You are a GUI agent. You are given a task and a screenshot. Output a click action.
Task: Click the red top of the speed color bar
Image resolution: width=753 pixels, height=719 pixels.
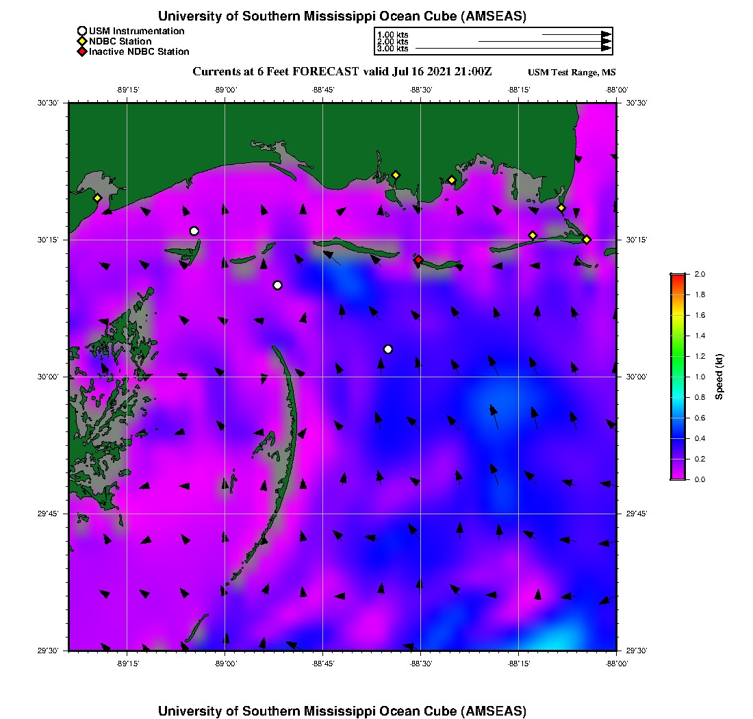click(678, 277)
